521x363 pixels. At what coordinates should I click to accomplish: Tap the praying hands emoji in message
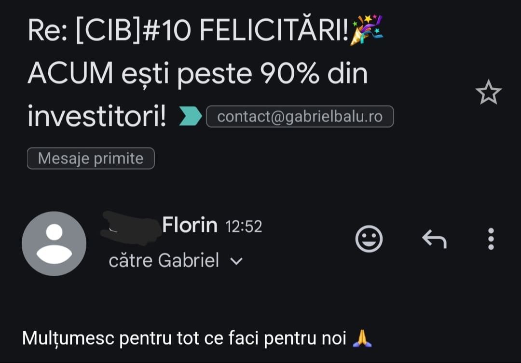[362, 338]
